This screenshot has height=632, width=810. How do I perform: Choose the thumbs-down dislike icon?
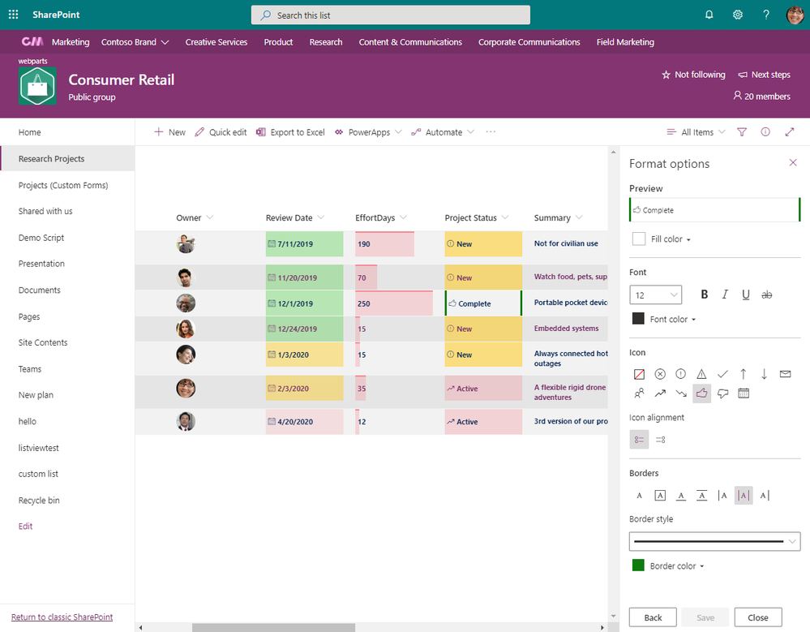pyautogui.click(x=722, y=393)
